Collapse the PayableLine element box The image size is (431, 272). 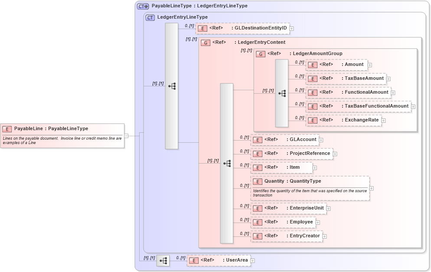tap(126, 135)
